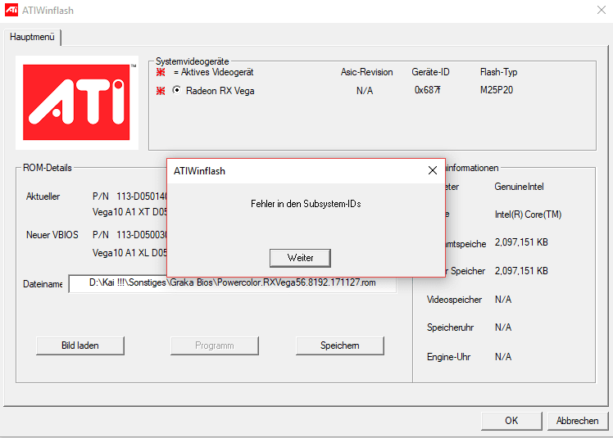Click the Speicheruhr label
This screenshot has width=613, height=438.
click(450, 327)
